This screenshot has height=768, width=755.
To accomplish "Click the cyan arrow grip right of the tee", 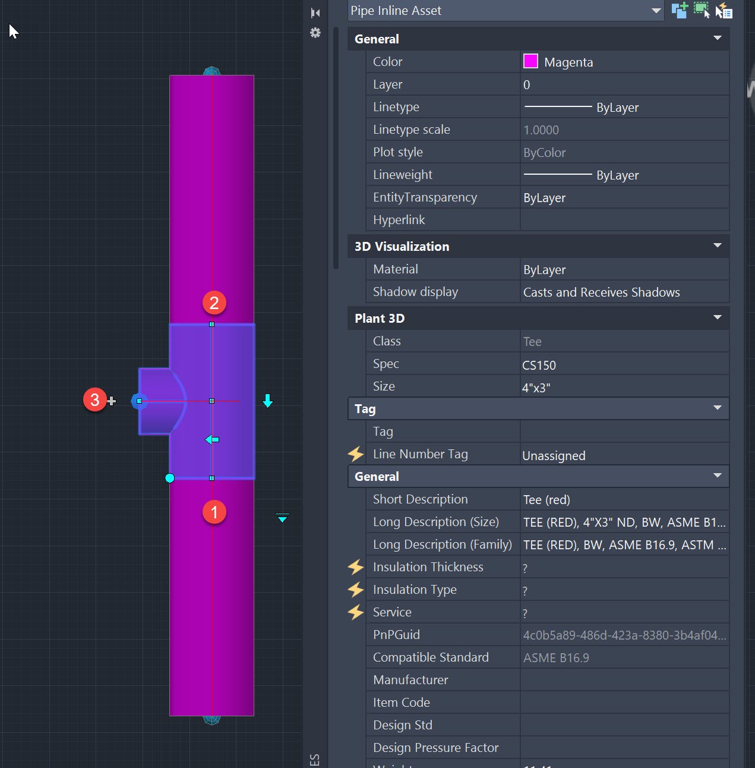I will 268,402.
